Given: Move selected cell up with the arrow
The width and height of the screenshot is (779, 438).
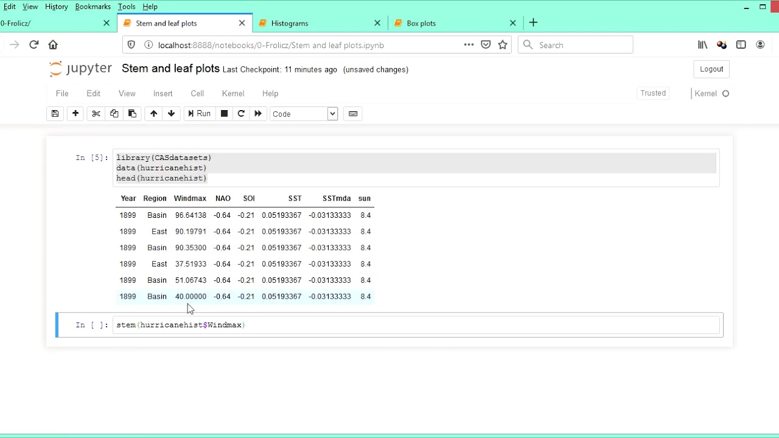Looking at the screenshot, I should (153, 114).
